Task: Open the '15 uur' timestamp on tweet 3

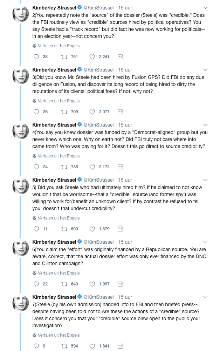Action: [125, 70]
